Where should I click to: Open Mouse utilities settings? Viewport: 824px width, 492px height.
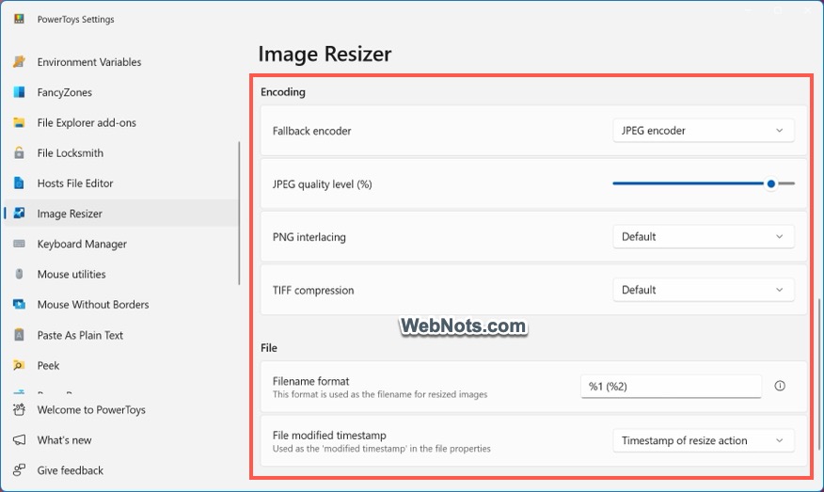point(120,274)
